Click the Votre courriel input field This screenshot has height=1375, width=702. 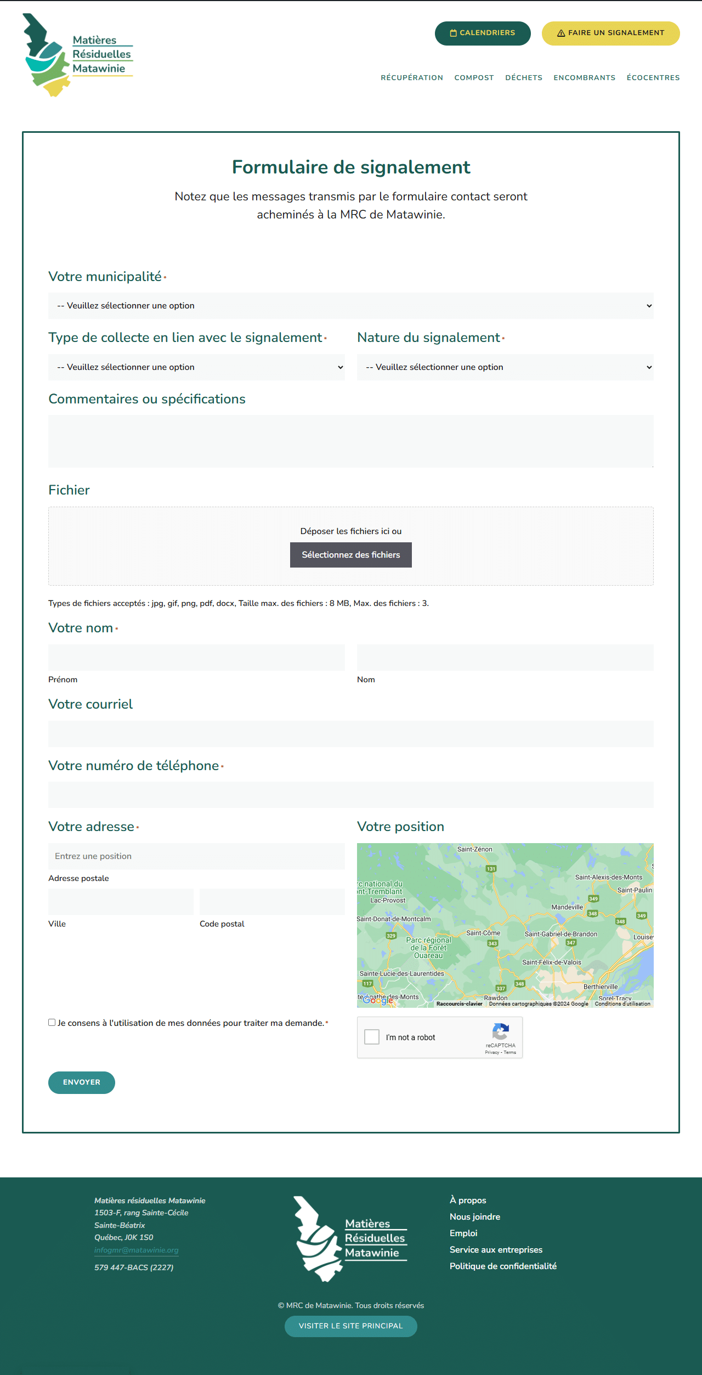click(x=351, y=734)
